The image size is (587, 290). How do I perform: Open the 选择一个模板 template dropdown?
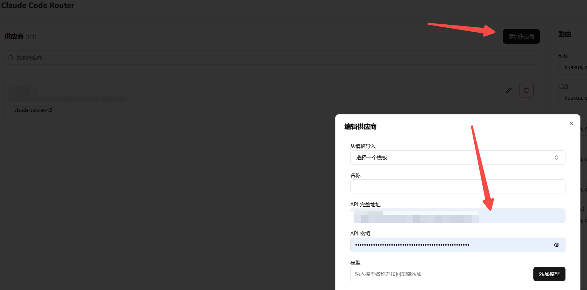458,158
